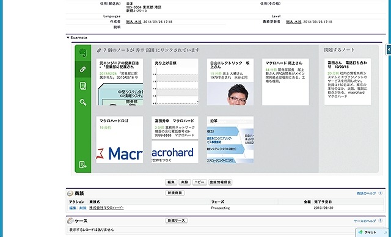Click the 新規ケース button
The height and width of the screenshot is (237, 391).
coord(177,221)
